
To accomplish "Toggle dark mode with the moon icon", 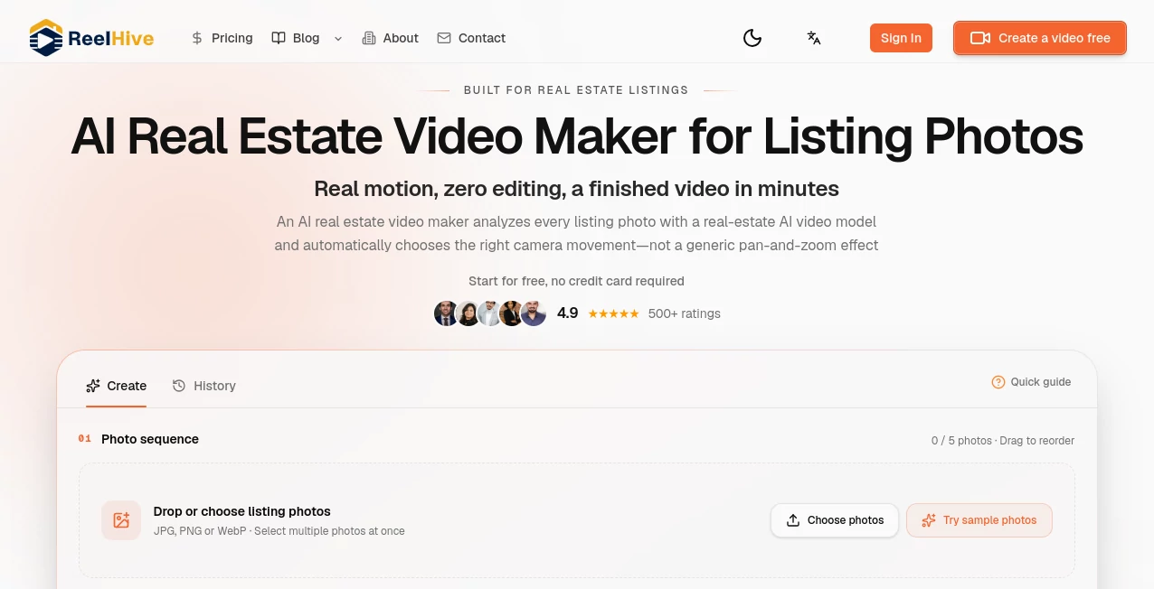I will click(752, 38).
